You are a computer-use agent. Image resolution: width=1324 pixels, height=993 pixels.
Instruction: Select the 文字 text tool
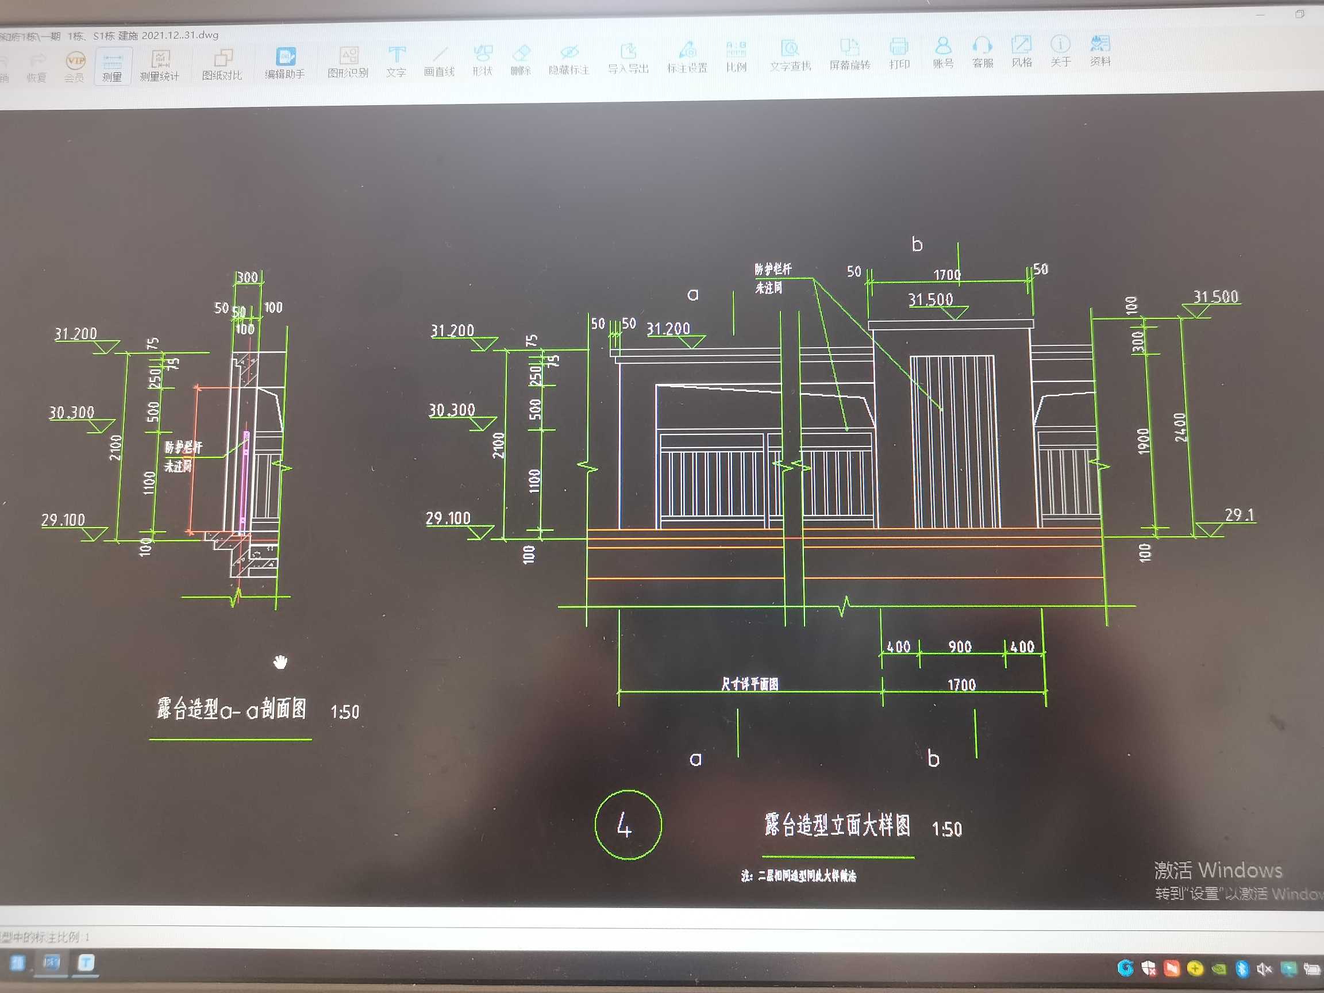coord(397,61)
